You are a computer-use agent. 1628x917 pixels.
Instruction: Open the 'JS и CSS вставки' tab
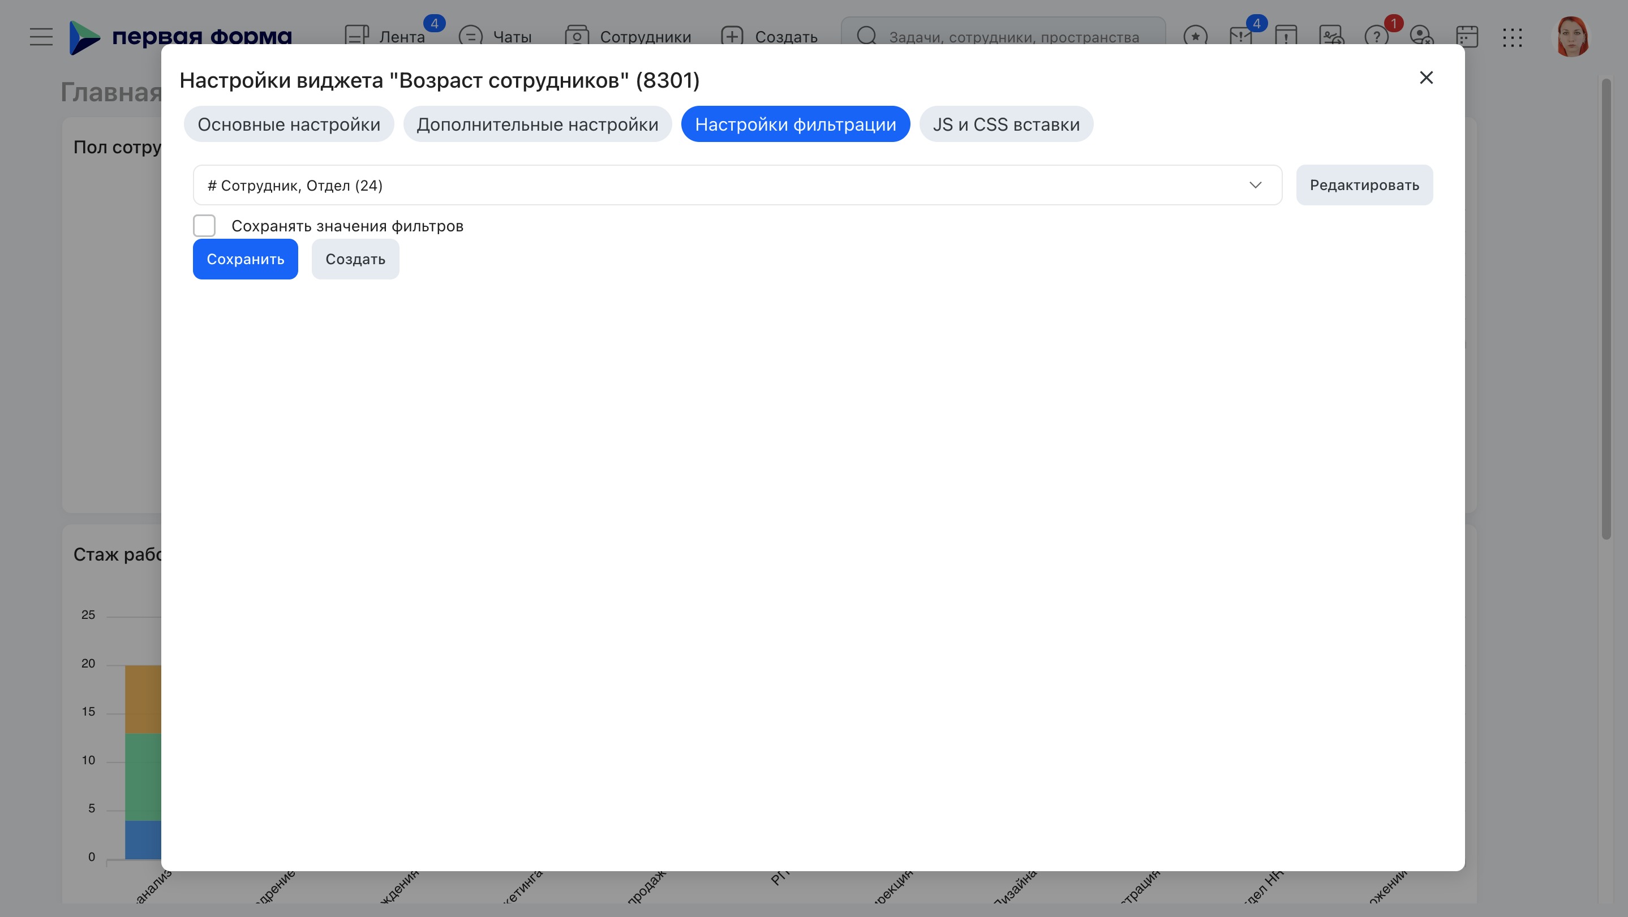1006,124
